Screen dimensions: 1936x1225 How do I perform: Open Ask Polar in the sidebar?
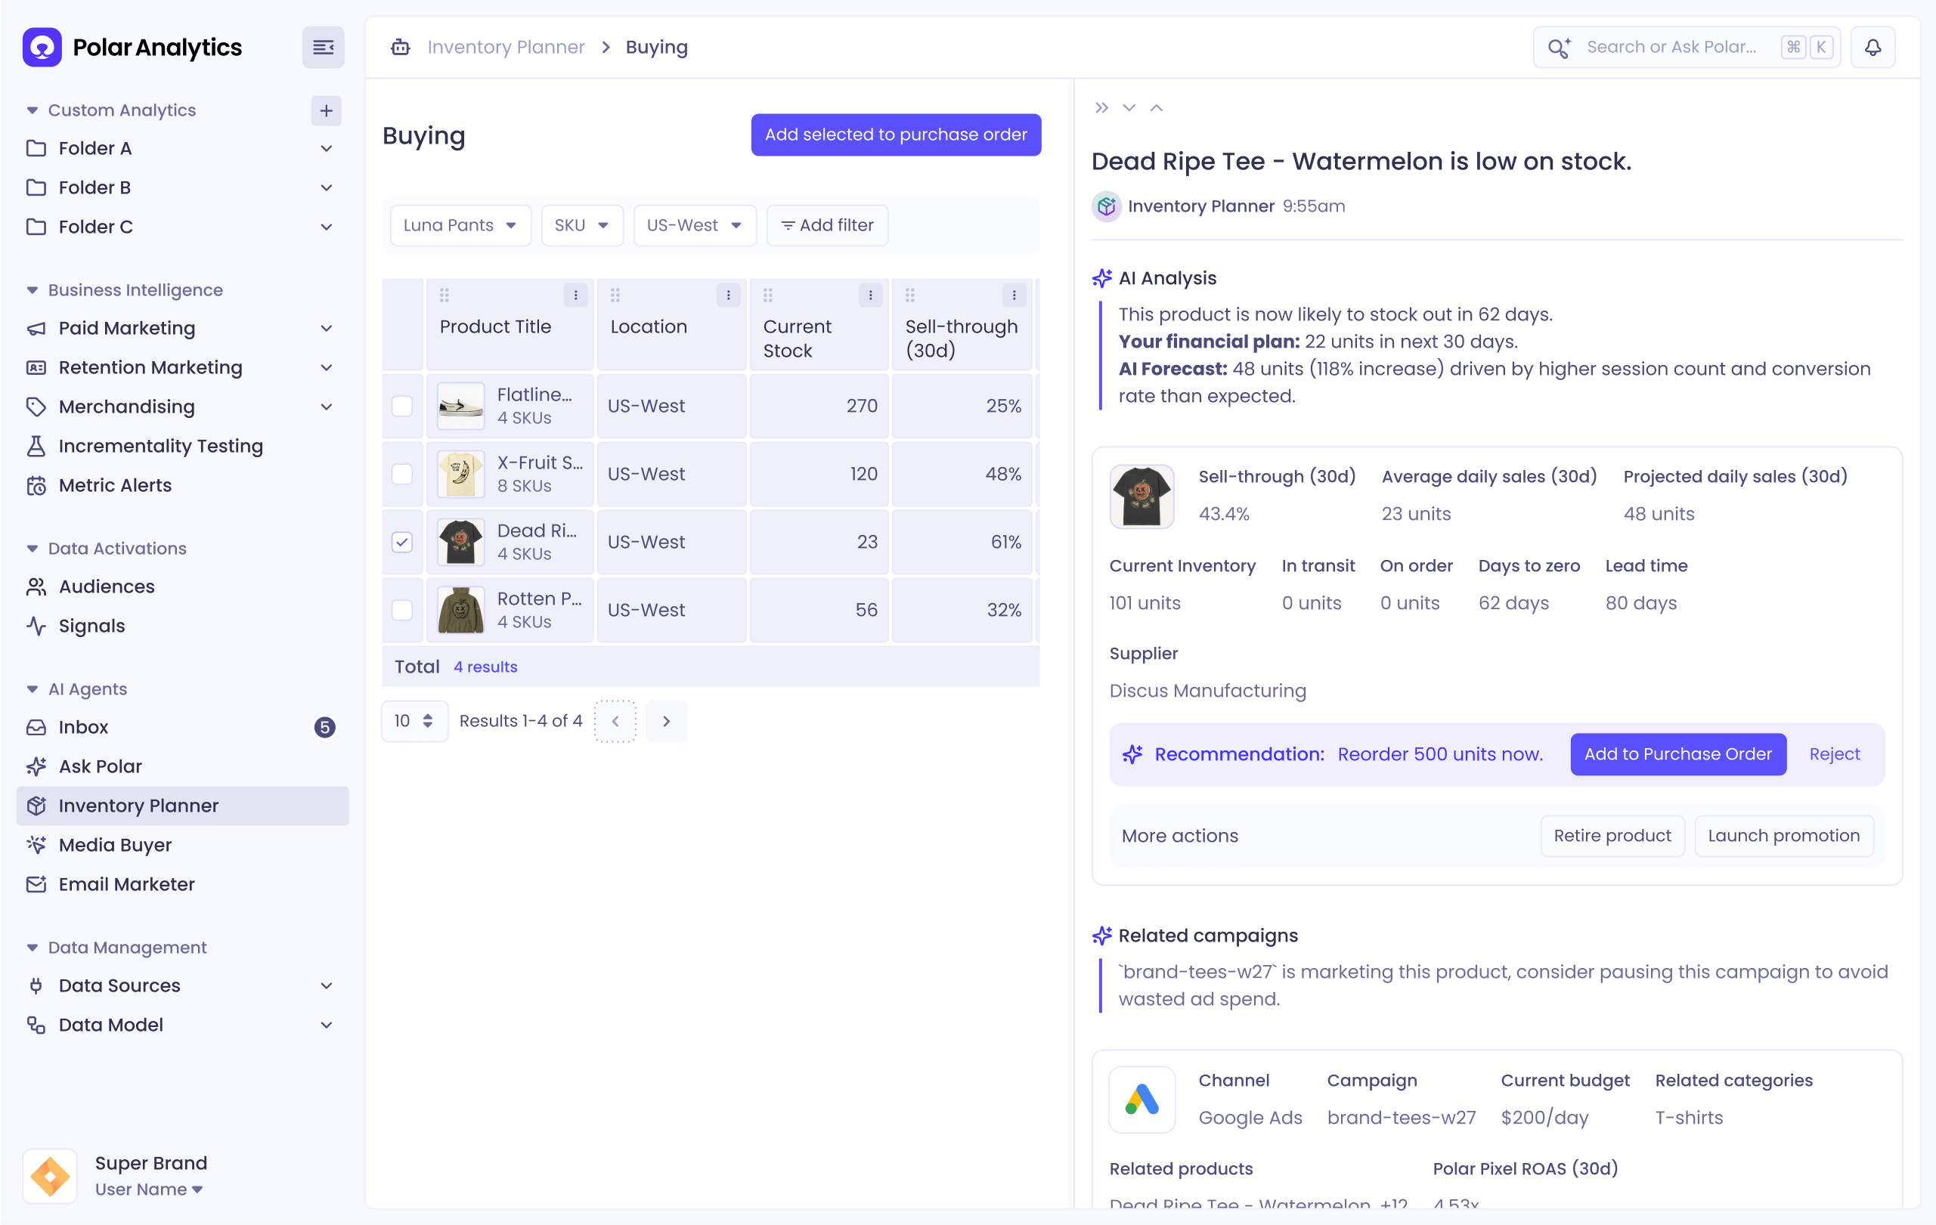[182, 767]
